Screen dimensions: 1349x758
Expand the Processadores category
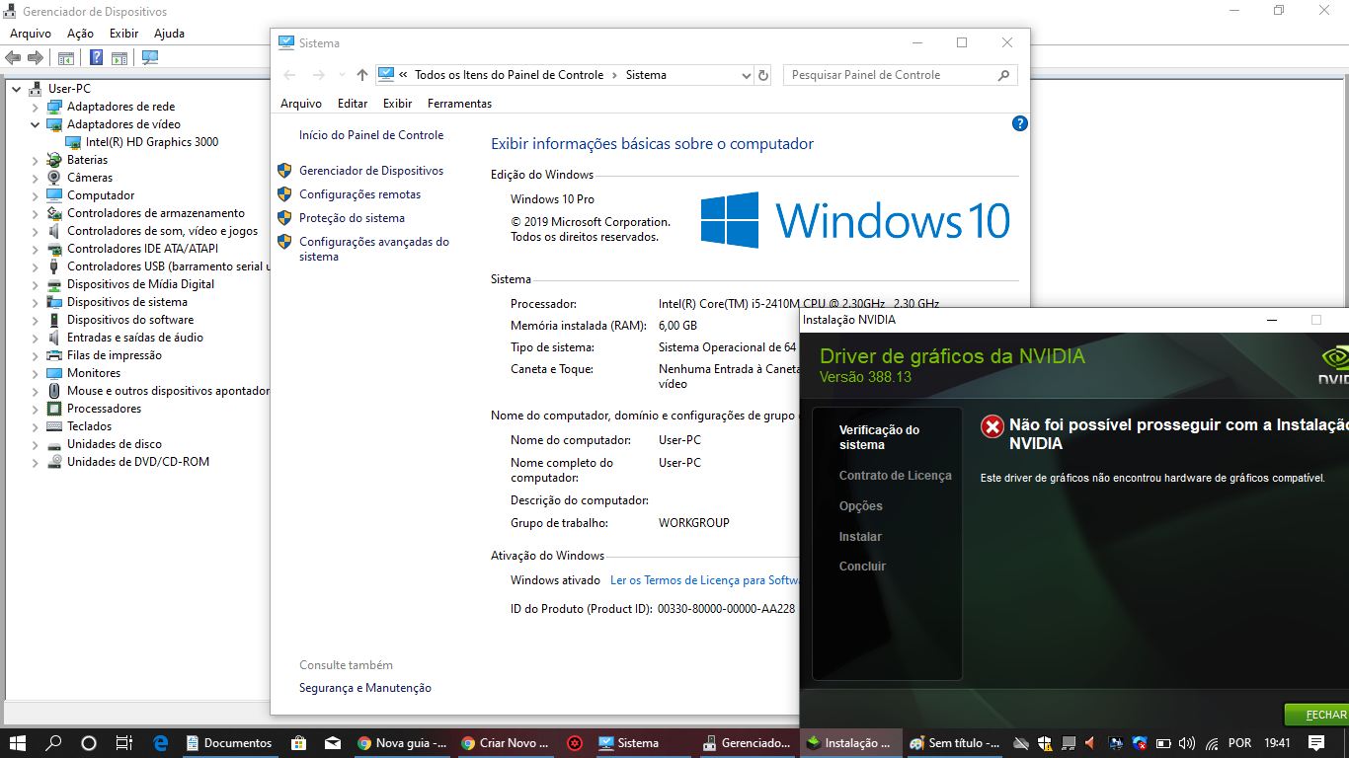coord(36,410)
